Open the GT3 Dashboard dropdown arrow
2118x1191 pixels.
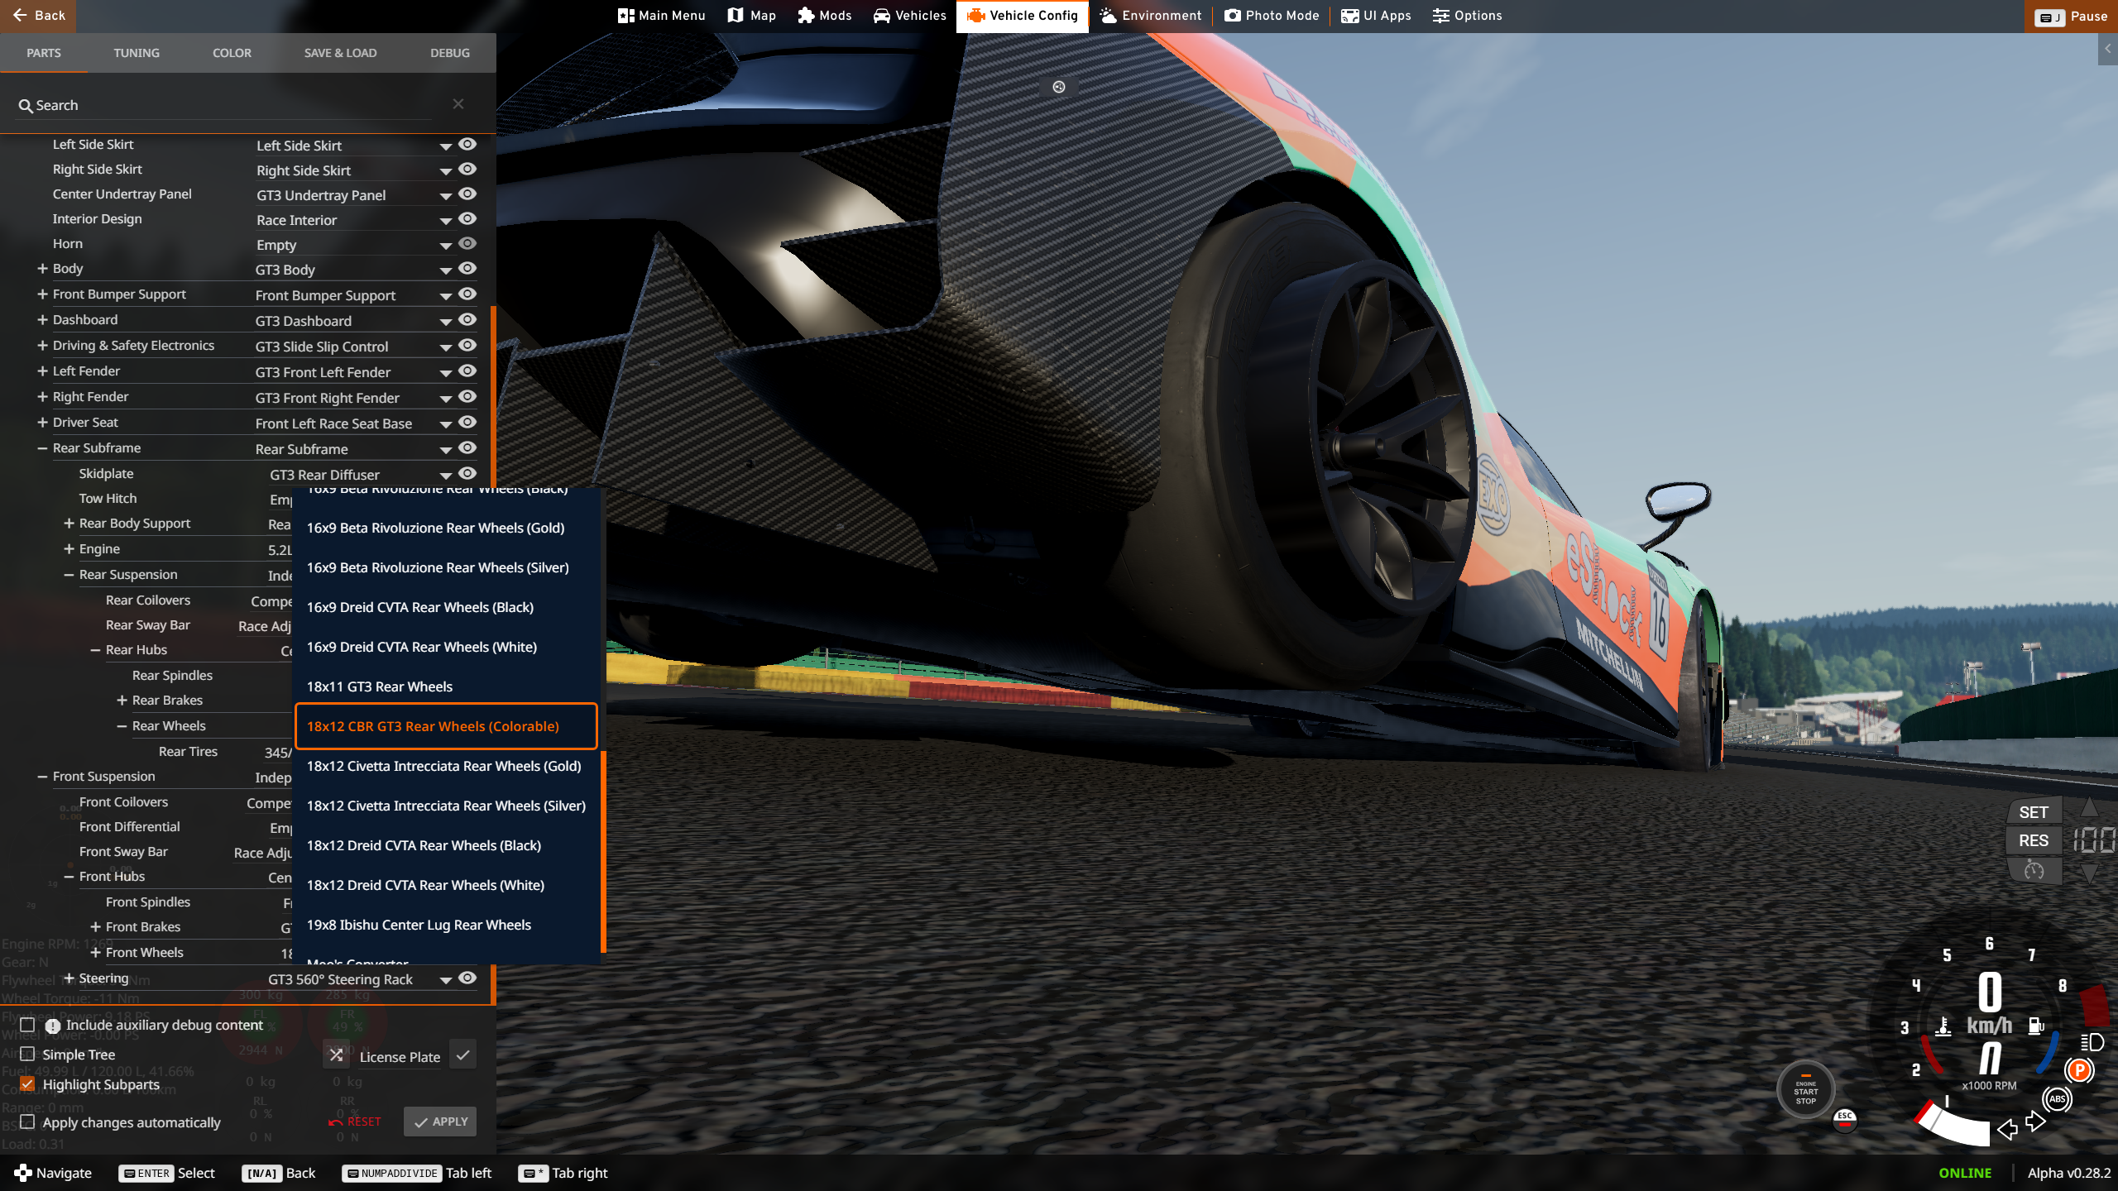445,322
